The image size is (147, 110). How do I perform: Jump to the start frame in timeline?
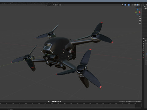pyautogui.click(x=52, y=101)
